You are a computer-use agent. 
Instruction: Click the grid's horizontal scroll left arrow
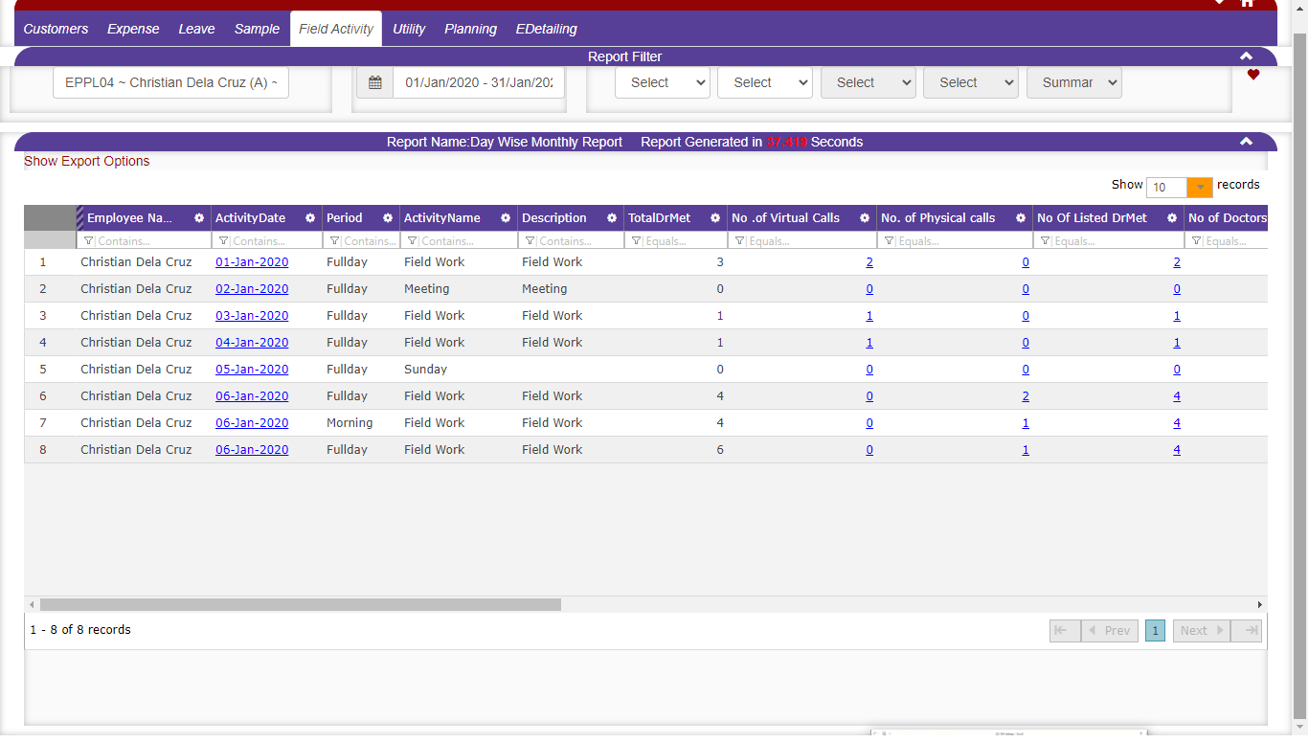(x=32, y=605)
